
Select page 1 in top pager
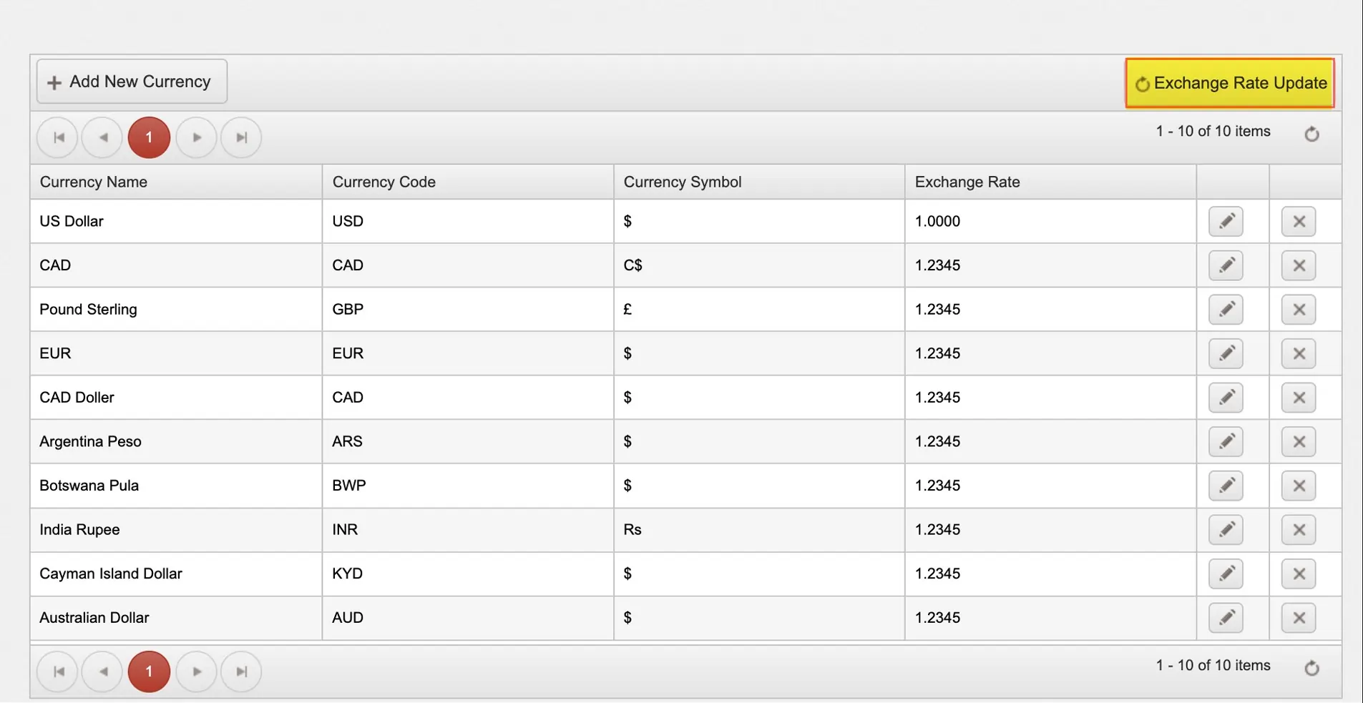(149, 137)
